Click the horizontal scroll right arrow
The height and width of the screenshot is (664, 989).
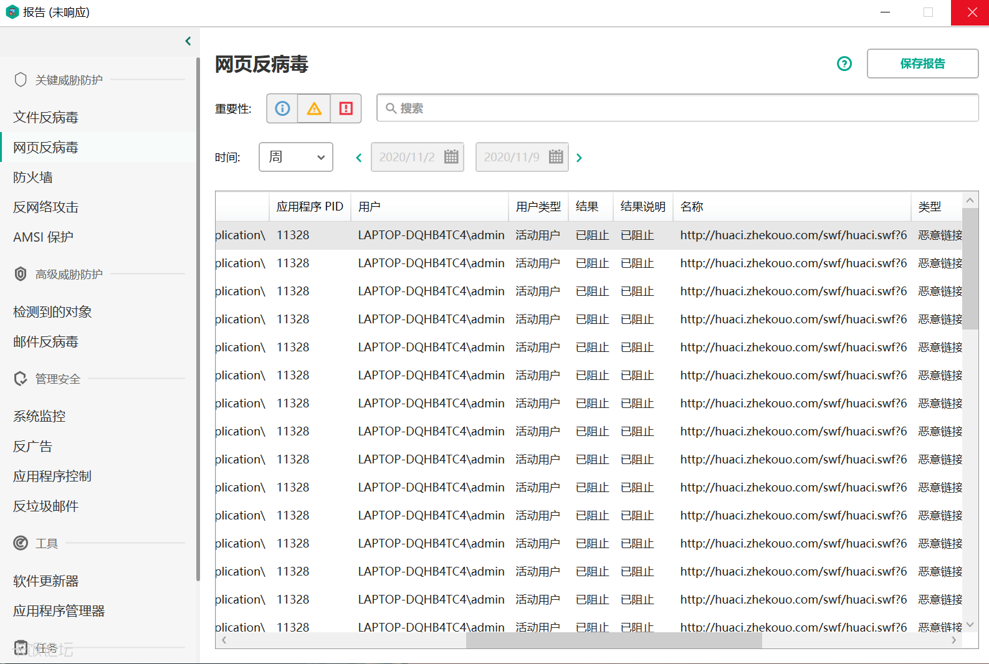tap(953, 640)
